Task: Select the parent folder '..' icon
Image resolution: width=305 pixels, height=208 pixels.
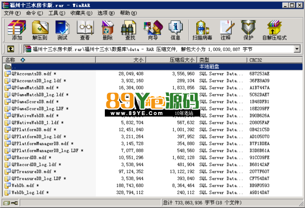Action: click(x=8, y=67)
